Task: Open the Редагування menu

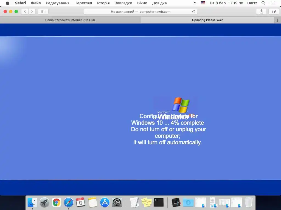Action: click(58, 3)
